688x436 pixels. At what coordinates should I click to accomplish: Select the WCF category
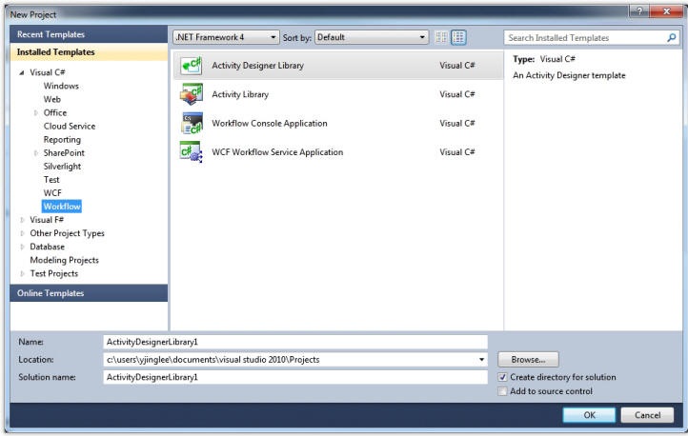point(52,193)
